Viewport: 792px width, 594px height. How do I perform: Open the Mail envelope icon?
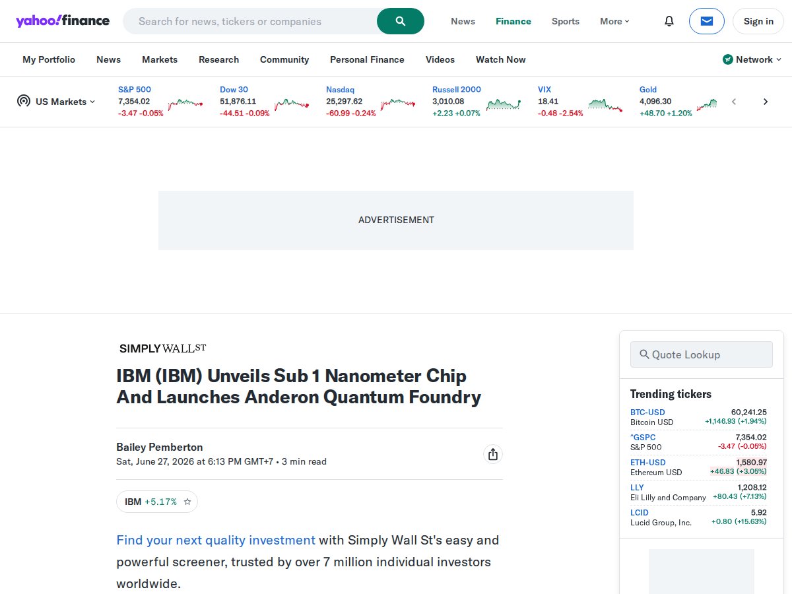(x=706, y=21)
